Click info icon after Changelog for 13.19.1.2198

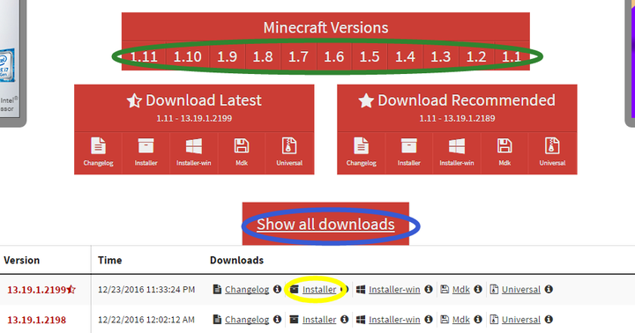pos(277,319)
